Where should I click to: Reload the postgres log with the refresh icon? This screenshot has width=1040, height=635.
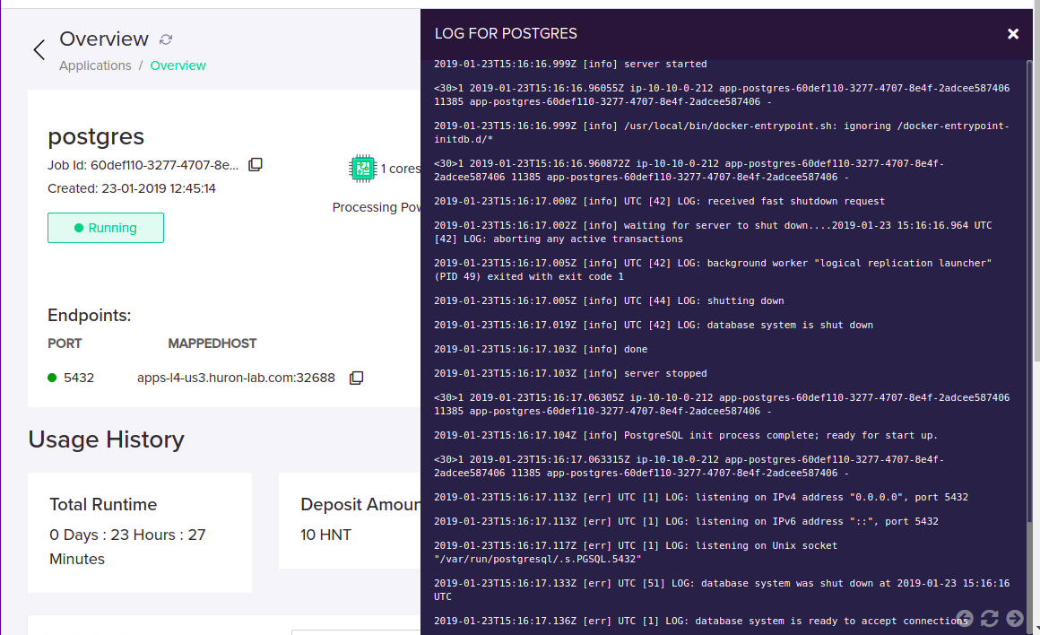(x=990, y=619)
